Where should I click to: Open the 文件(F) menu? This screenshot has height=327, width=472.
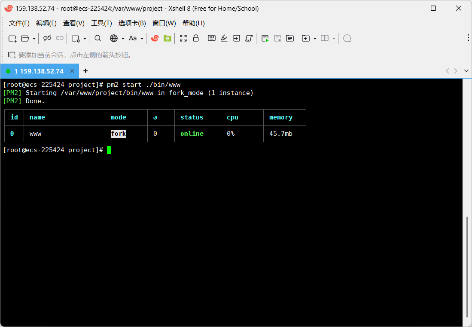19,23
